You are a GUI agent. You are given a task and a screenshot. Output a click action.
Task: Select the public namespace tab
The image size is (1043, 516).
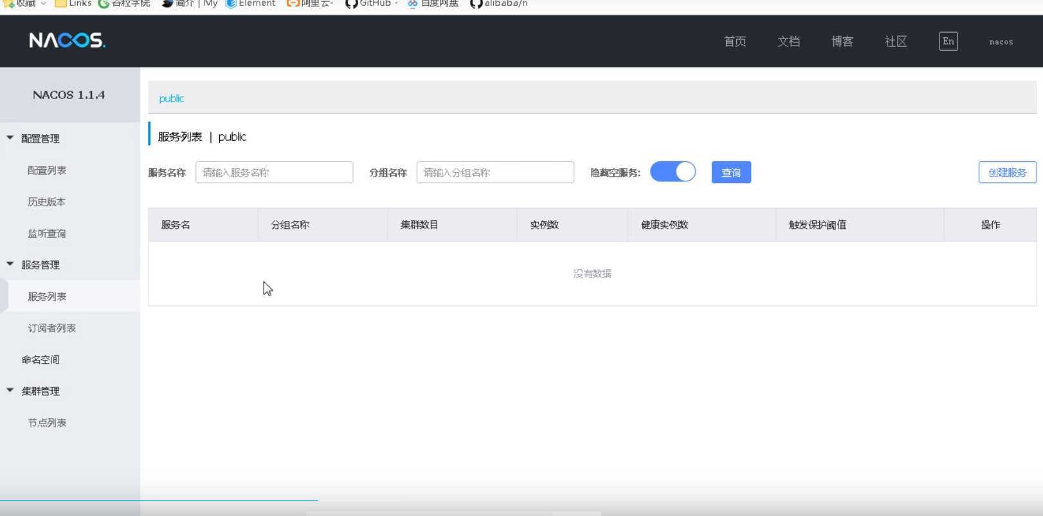[172, 98]
